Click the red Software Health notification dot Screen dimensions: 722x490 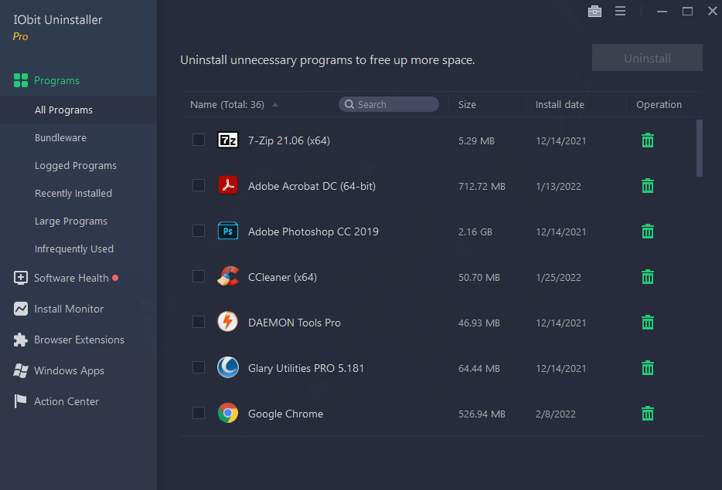pos(115,278)
